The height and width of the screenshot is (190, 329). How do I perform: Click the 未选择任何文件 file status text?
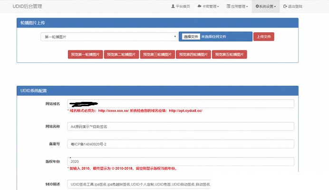[213, 37]
